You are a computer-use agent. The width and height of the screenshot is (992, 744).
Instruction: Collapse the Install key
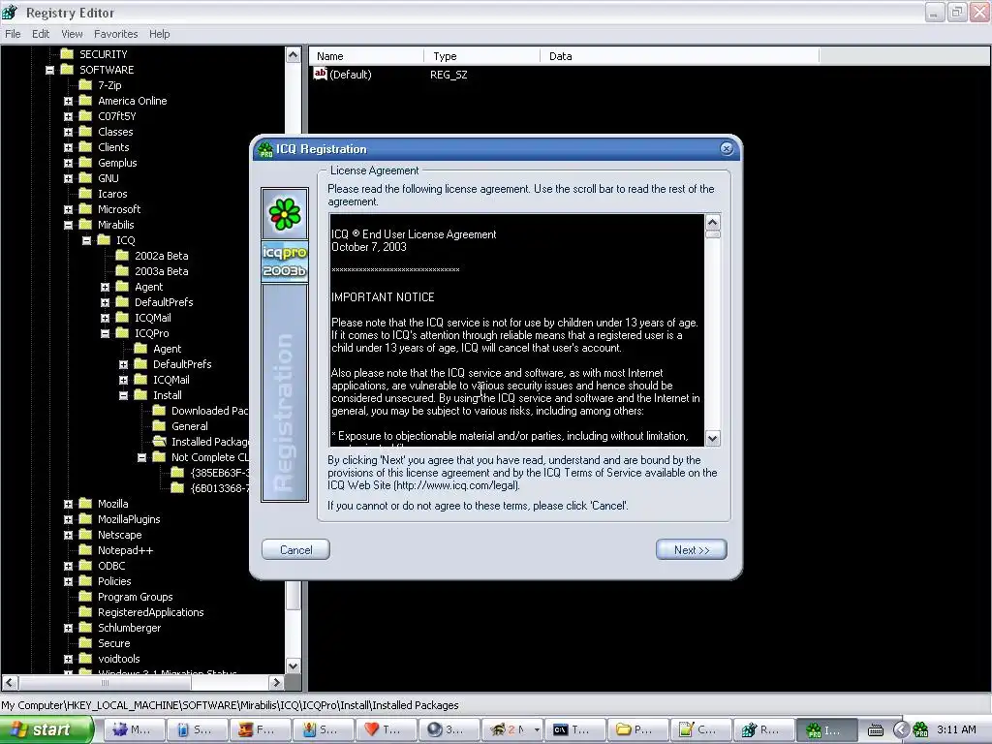click(x=123, y=395)
